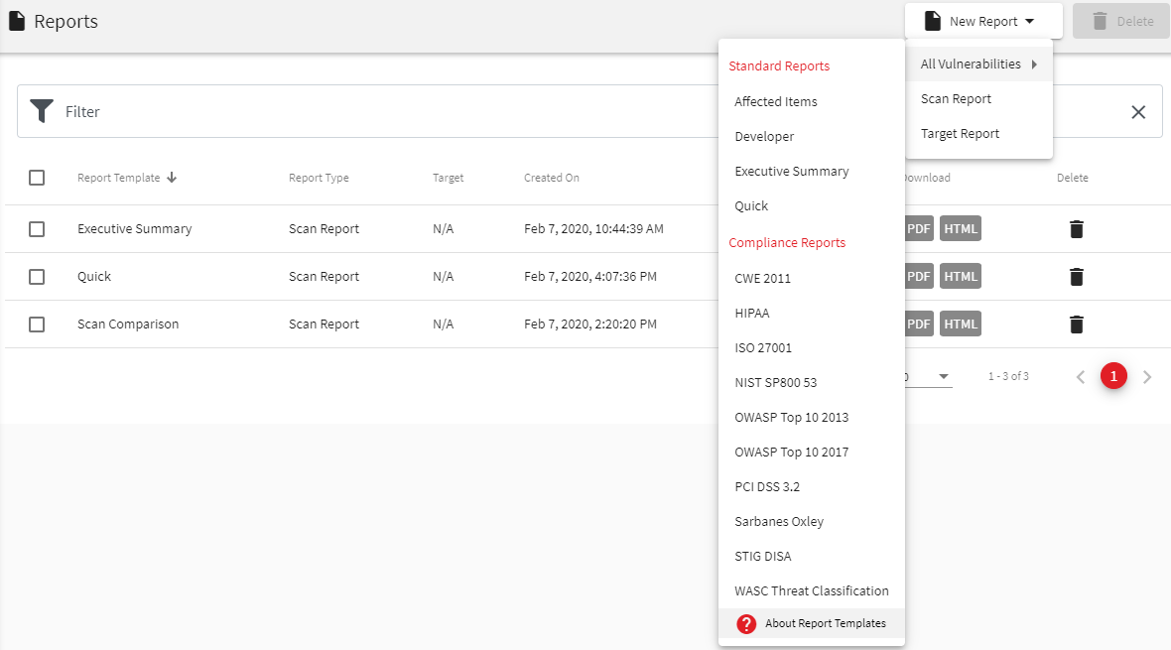
Task: Choose OWASP Top 10 2017 template
Action: [x=791, y=453]
